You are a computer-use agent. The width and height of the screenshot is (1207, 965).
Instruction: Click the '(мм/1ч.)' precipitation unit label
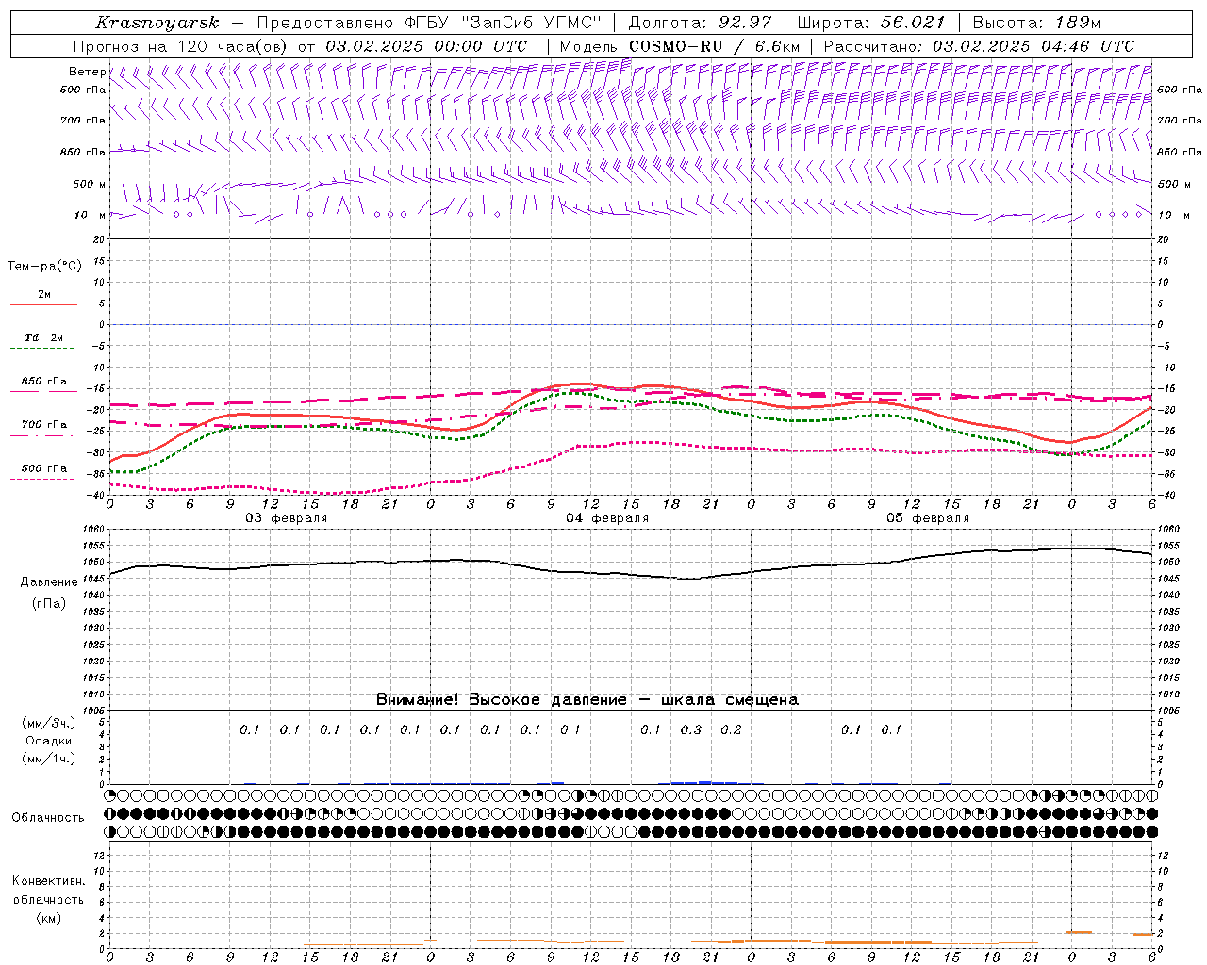coord(49,759)
